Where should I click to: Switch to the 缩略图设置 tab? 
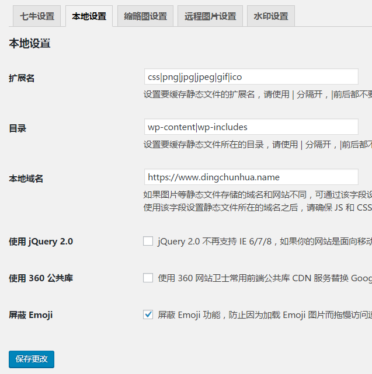(x=145, y=16)
